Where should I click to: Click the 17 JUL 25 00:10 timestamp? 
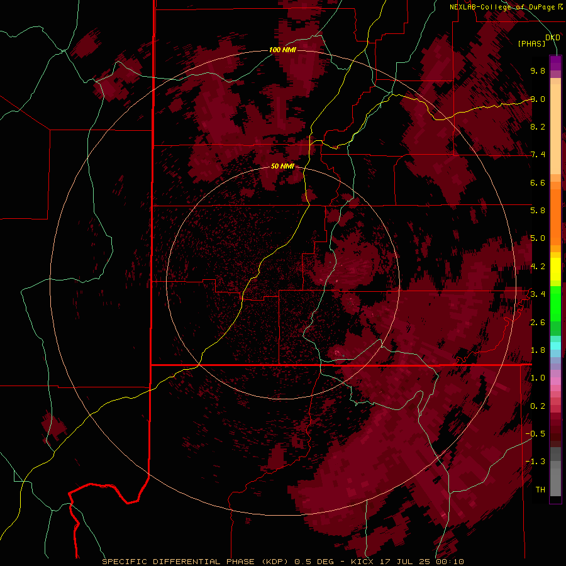coord(421,562)
